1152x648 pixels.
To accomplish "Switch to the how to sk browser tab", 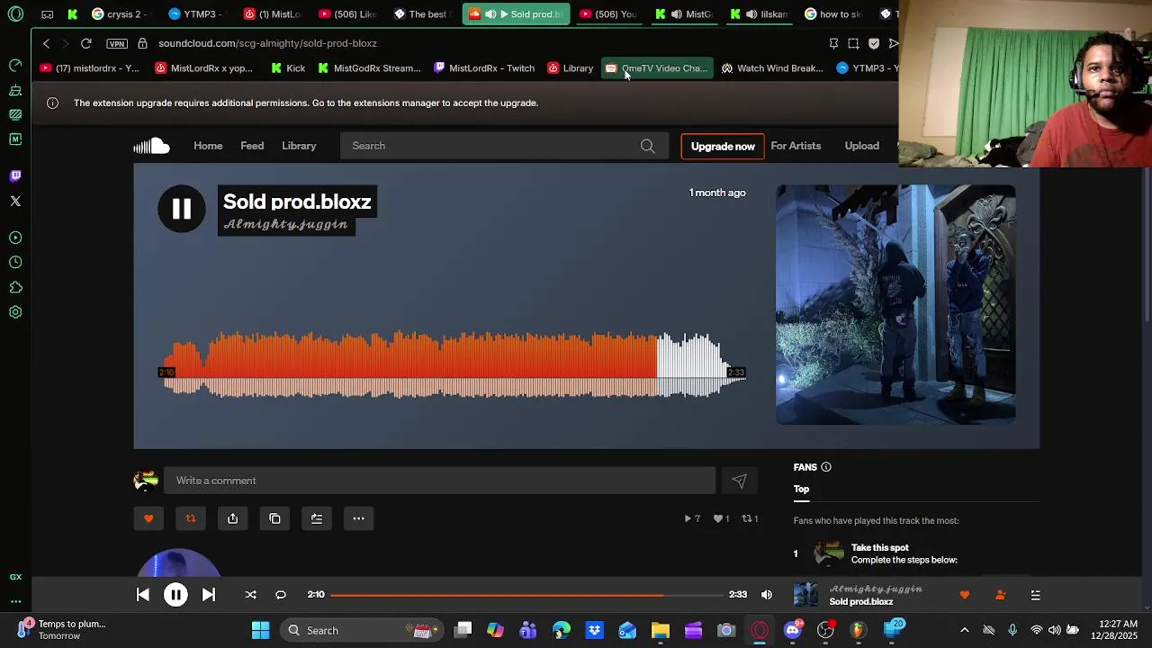I will click(x=833, y=14).
